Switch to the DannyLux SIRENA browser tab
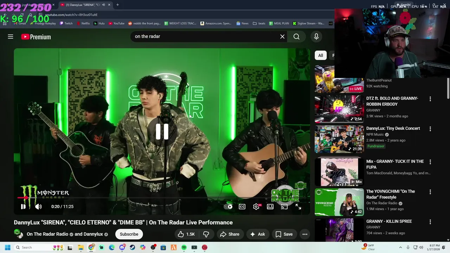 (x=83, y=5)
